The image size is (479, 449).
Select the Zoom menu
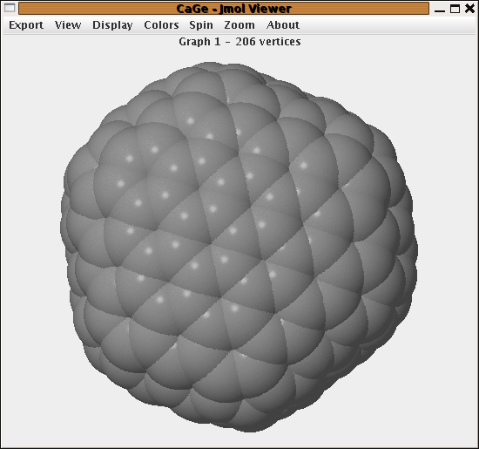click(x=239, y=25)
